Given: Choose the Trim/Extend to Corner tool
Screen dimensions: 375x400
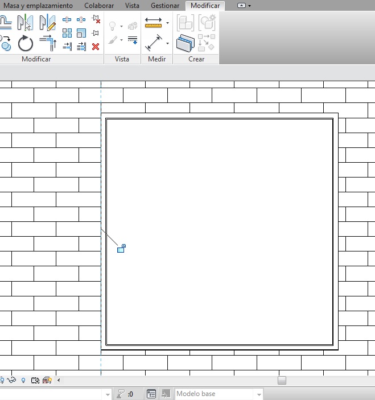Looking at the screenshot, I should (x=47, y=43).
